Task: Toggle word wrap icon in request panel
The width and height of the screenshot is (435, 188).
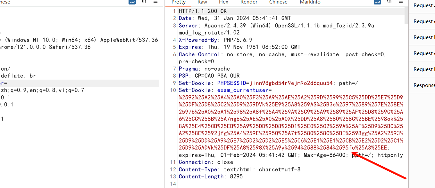Action: pyautogui.click(x=132, y=2)
